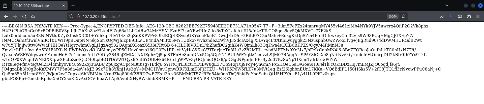
Task: Go to the home page
Action: point(33,16)
